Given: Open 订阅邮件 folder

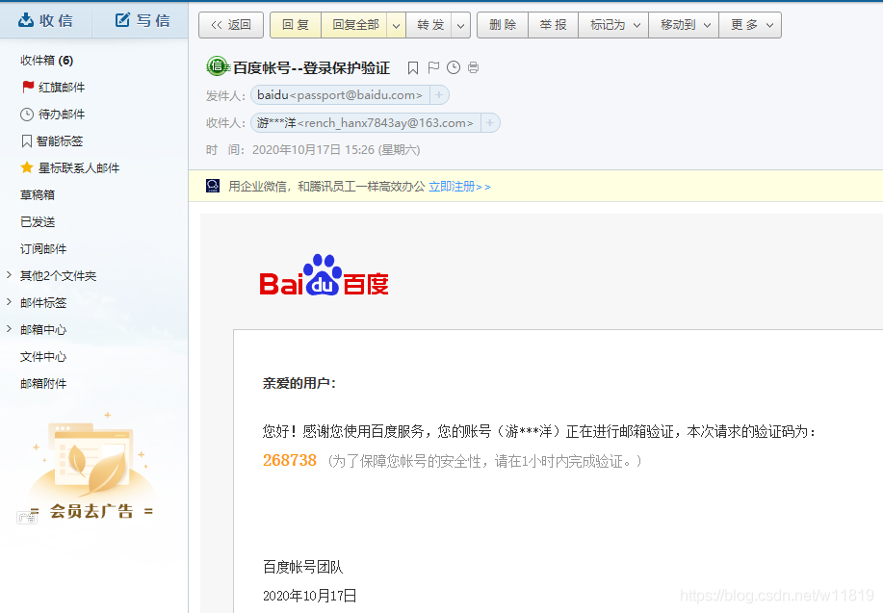Looking at the screenshot, I should coord(42,249).
